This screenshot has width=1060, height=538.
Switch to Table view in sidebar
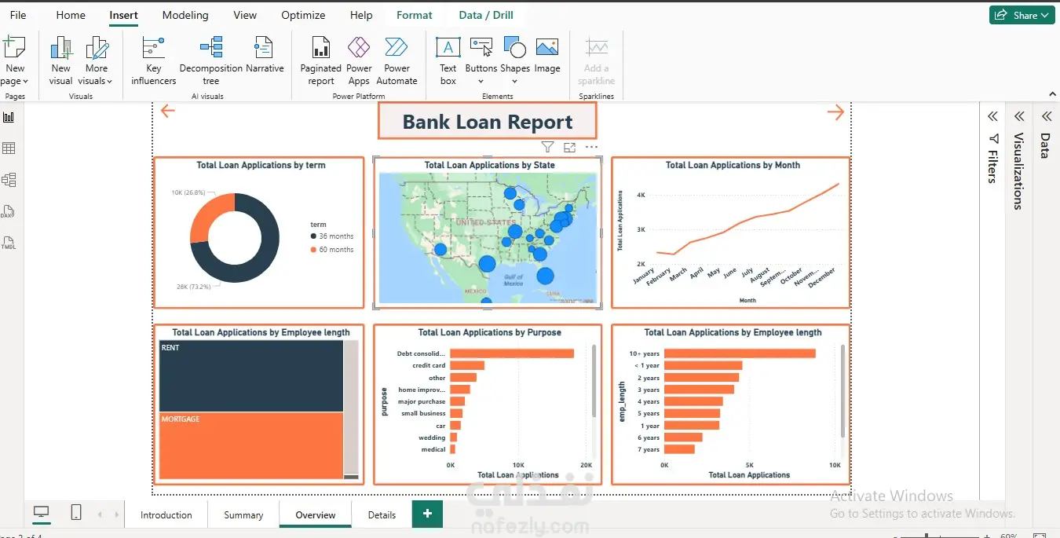(9, 148)
